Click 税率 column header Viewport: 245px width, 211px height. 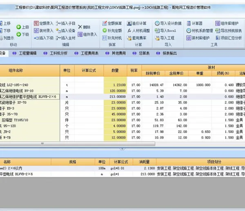[x=134, y=71]
